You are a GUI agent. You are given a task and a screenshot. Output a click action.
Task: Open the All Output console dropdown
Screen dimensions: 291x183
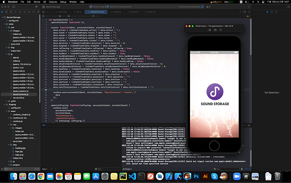pos(127,169)
